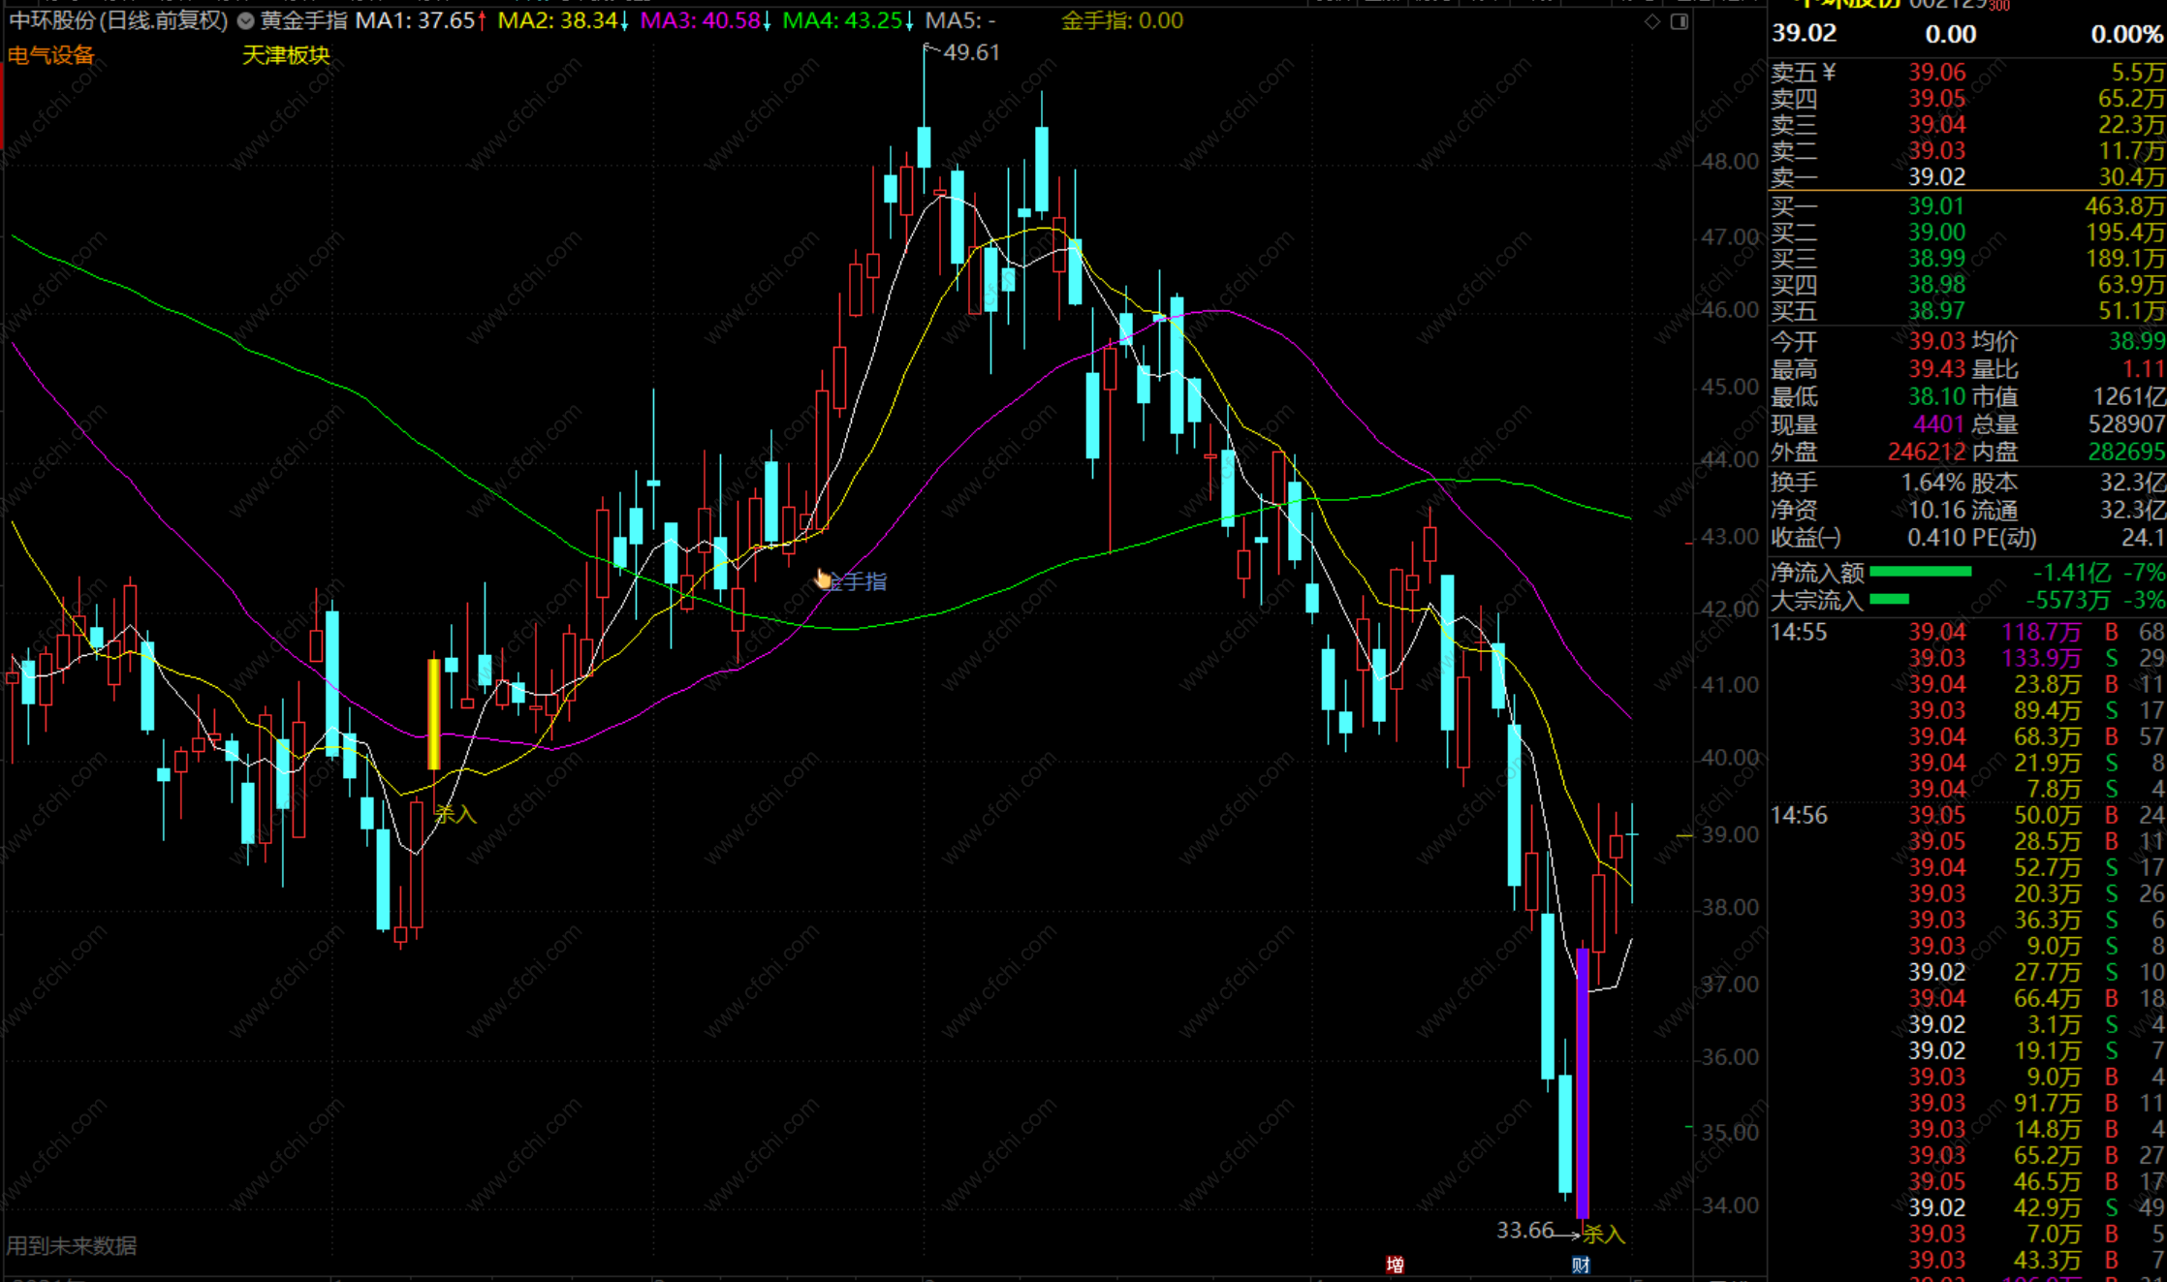This screenshot has width=2167, height=1282.
Task: Click the diamond icon above the chart
Action: [x=1652, y=21]
